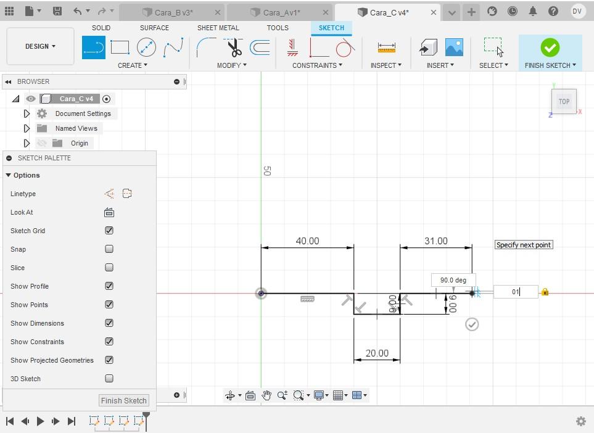Open timeline settings gear icon
Image resolution: width=594 pixels, height=433 pixels.
click(x=581, y=421)
